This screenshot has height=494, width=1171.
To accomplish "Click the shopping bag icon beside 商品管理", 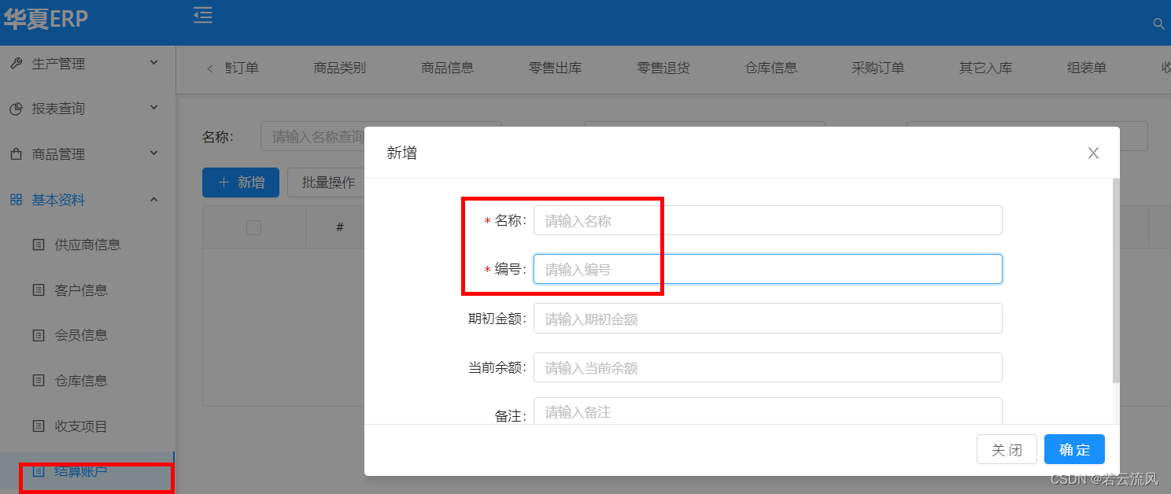I will point(16,154).
